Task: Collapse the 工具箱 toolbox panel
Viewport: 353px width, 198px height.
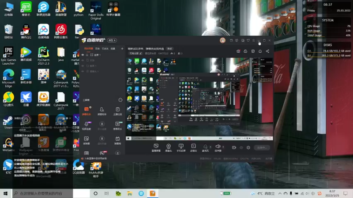Action: pos(120,100)
